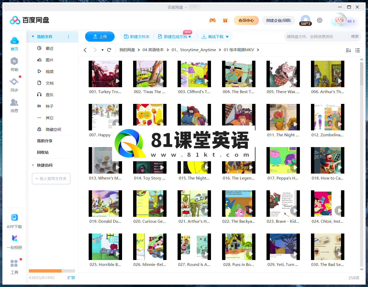The height and width of the screenshot is (287, 368).
Task: Open navigation history dropdown triangle
Action: 103,50
